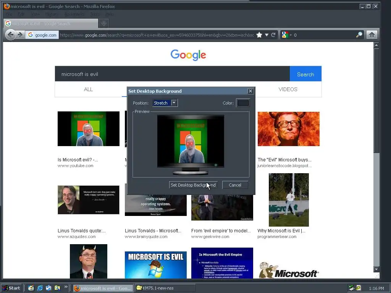Open the URL history dropdown arrow
The image size is (391, 293).
coord(267,35)
